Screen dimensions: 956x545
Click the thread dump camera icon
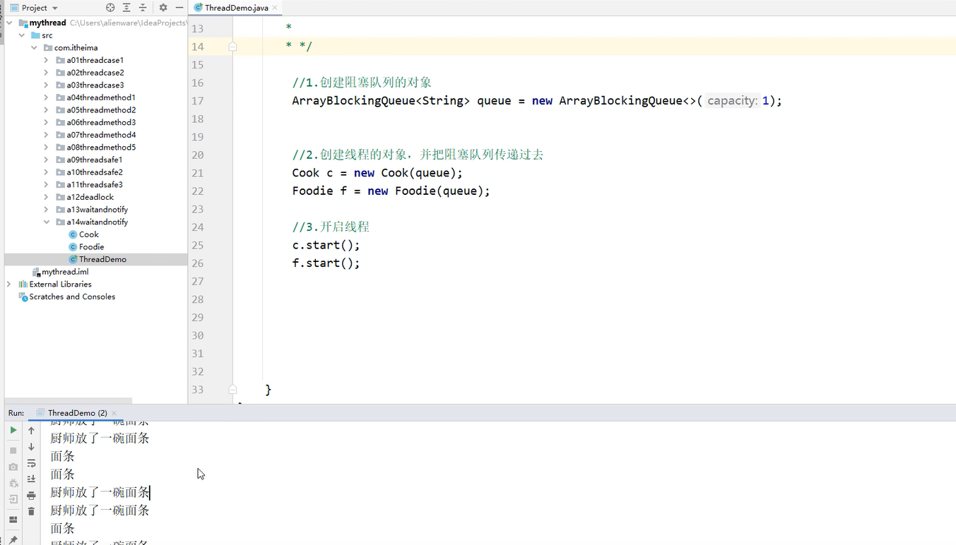click(x=13, y=466)
